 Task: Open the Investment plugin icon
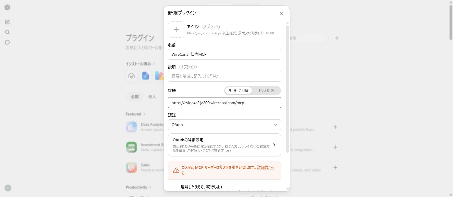point(131,147)
